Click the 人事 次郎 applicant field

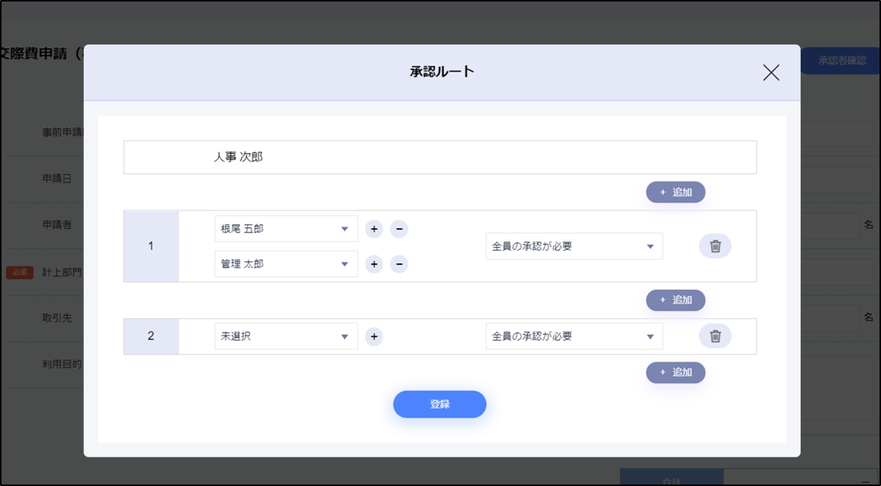click(439, 157)
